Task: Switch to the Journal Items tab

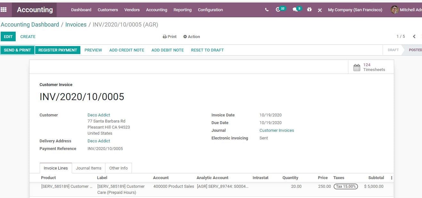Action: coord(88,168)
